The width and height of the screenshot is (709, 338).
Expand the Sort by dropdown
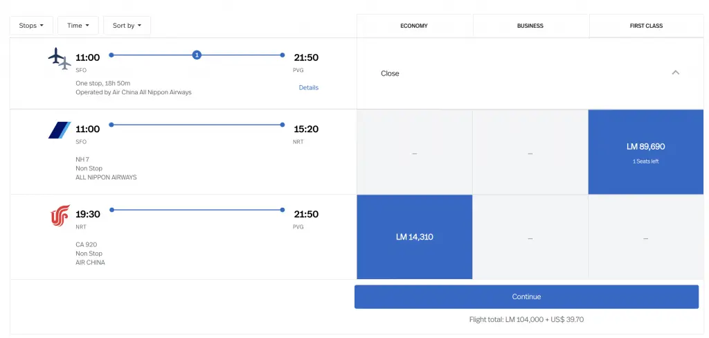click(x=127, y=26)
